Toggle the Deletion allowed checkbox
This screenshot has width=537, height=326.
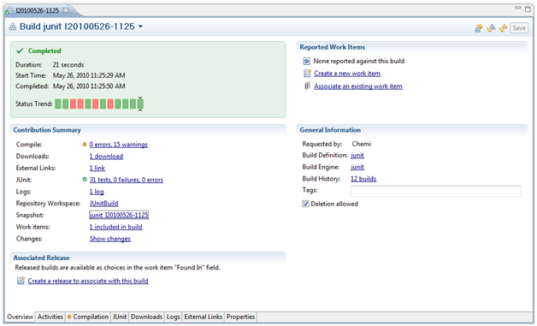point(305,204)
